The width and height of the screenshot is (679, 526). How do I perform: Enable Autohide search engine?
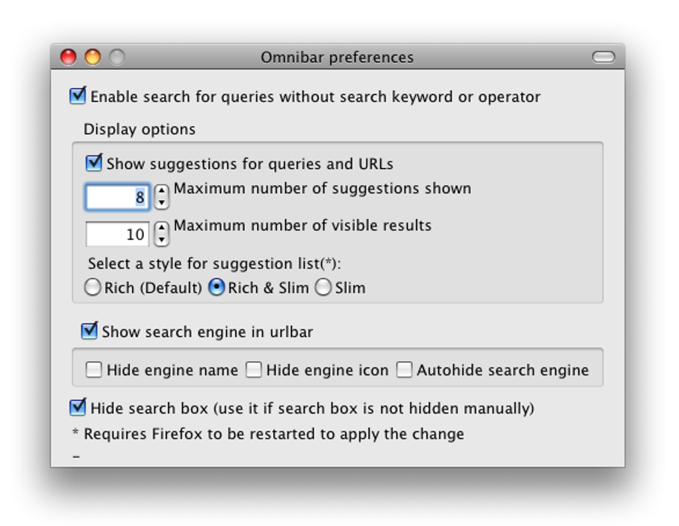pyautogui.click(x=404, y=370)
